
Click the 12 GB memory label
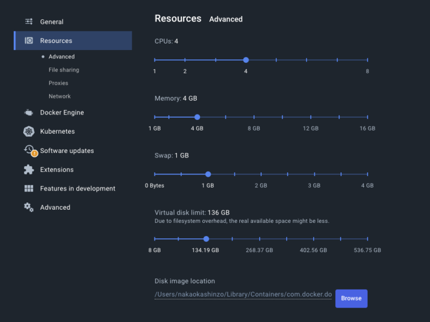pyautogui.click(x=311, y=128)
